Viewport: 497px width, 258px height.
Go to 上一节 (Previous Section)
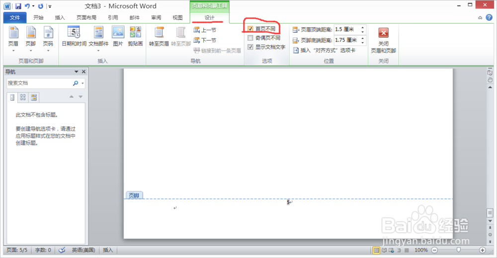(205, 30)
